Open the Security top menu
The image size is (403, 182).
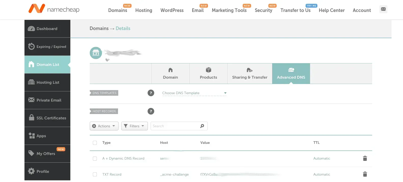coord(264,10)
